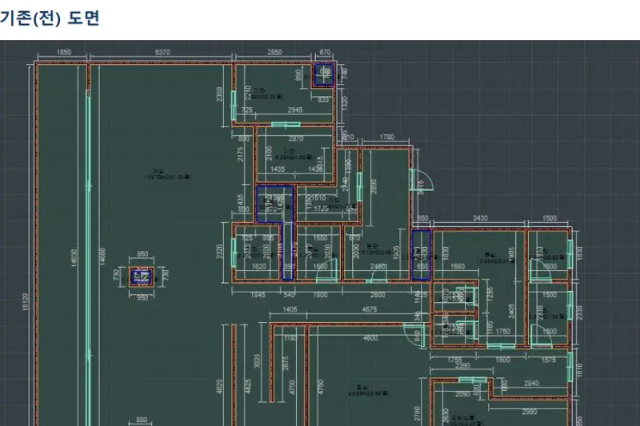
Task: Click the '기존(전) 도면' heading
Action: click(x=50, y=18)
